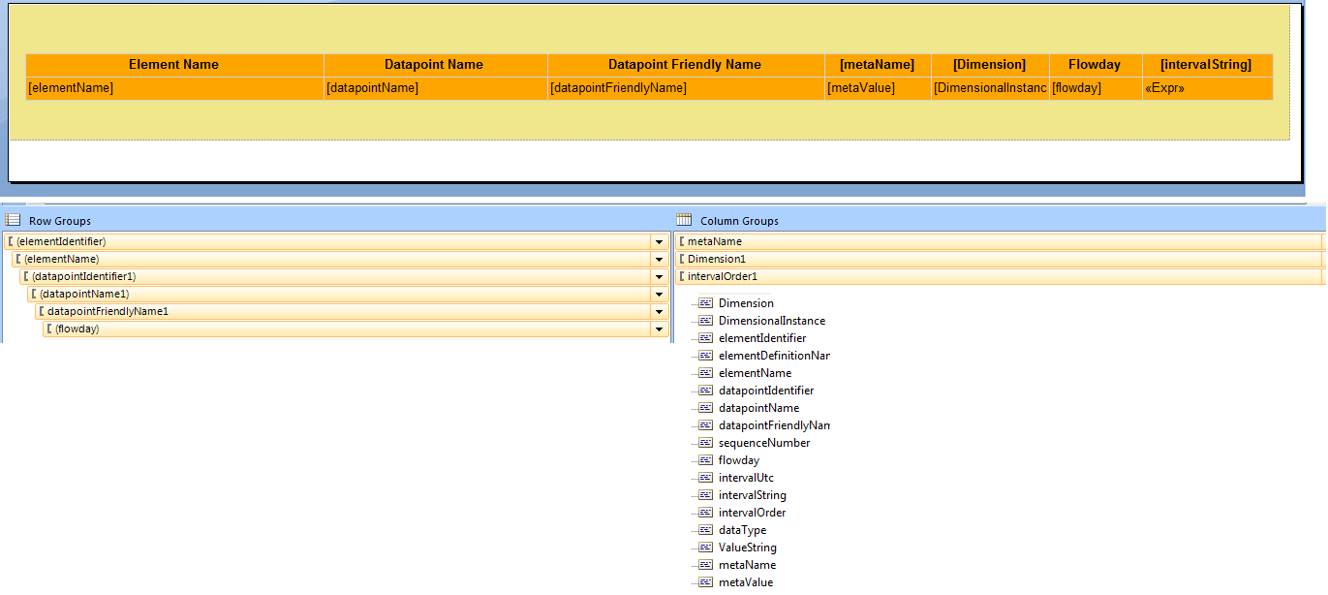Viewport: 1328px width, 595px height.
Task: Open dropdown for (elementIdentifier) row group
Action: pyautogui.click(x=659, y=241)
